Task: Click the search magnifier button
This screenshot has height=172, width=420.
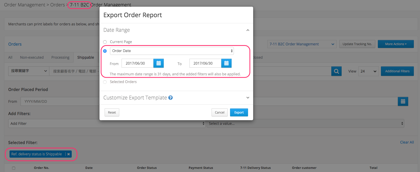Action: point(336,71)
